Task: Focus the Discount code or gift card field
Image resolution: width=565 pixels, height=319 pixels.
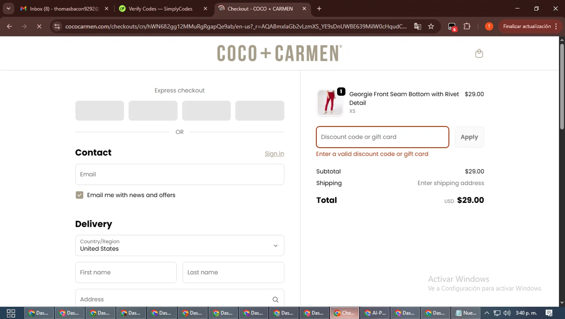Action: coord(382,137)
